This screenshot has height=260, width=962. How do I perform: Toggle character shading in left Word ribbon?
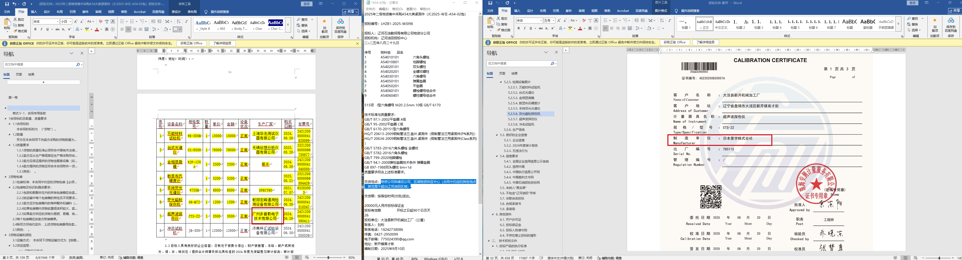pyautogui.click(x=107, y=29)
